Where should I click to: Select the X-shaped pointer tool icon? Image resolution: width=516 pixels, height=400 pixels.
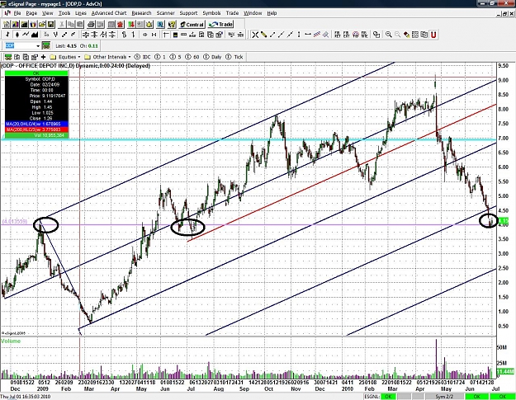(x=255, y=35)
